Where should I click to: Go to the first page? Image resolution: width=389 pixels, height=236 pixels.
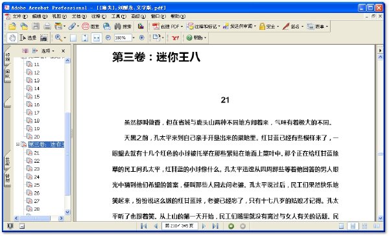[144, 226]
